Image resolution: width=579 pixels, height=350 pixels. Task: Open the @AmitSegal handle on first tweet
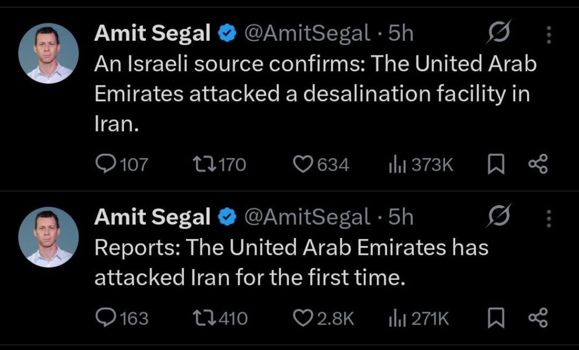pos(306,34)
